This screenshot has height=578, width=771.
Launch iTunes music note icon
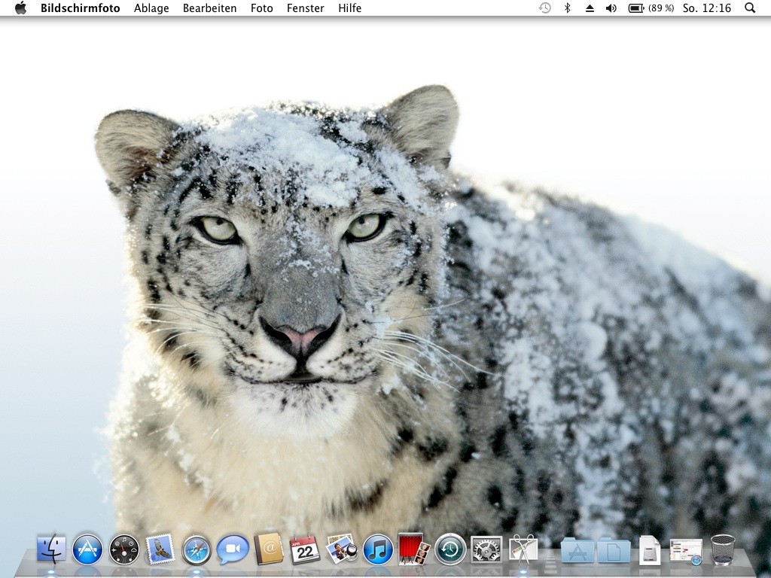pos(378,549)
